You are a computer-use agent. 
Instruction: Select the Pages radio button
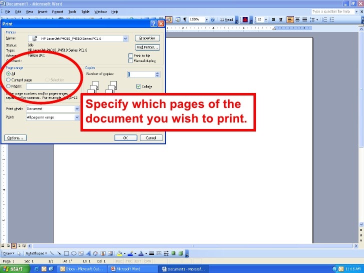[x=8, y=86]
